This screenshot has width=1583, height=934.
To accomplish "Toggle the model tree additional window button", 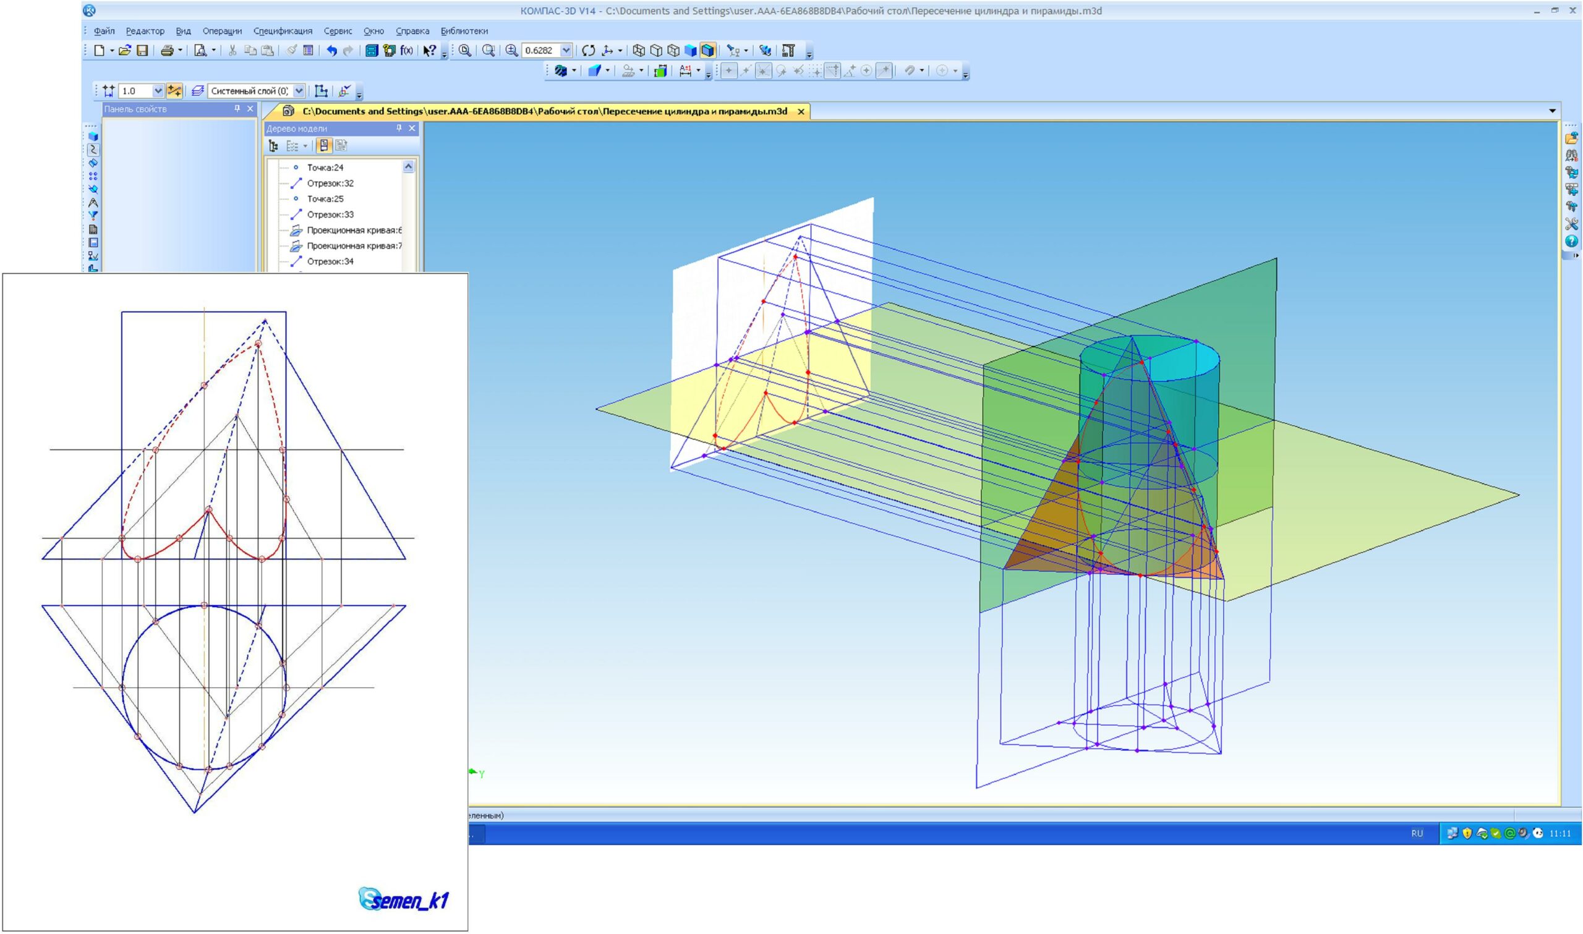I will click(323, 145).
